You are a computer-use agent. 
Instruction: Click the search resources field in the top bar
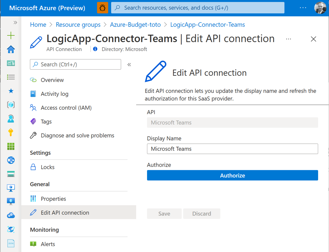[198, 8]
